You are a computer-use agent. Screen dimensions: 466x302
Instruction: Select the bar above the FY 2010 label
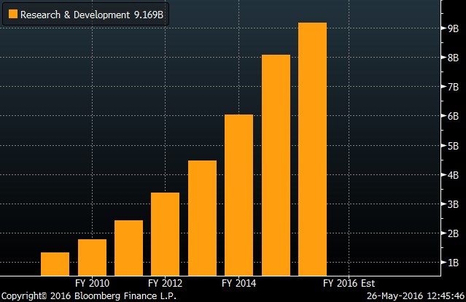(x=92, y=258)
